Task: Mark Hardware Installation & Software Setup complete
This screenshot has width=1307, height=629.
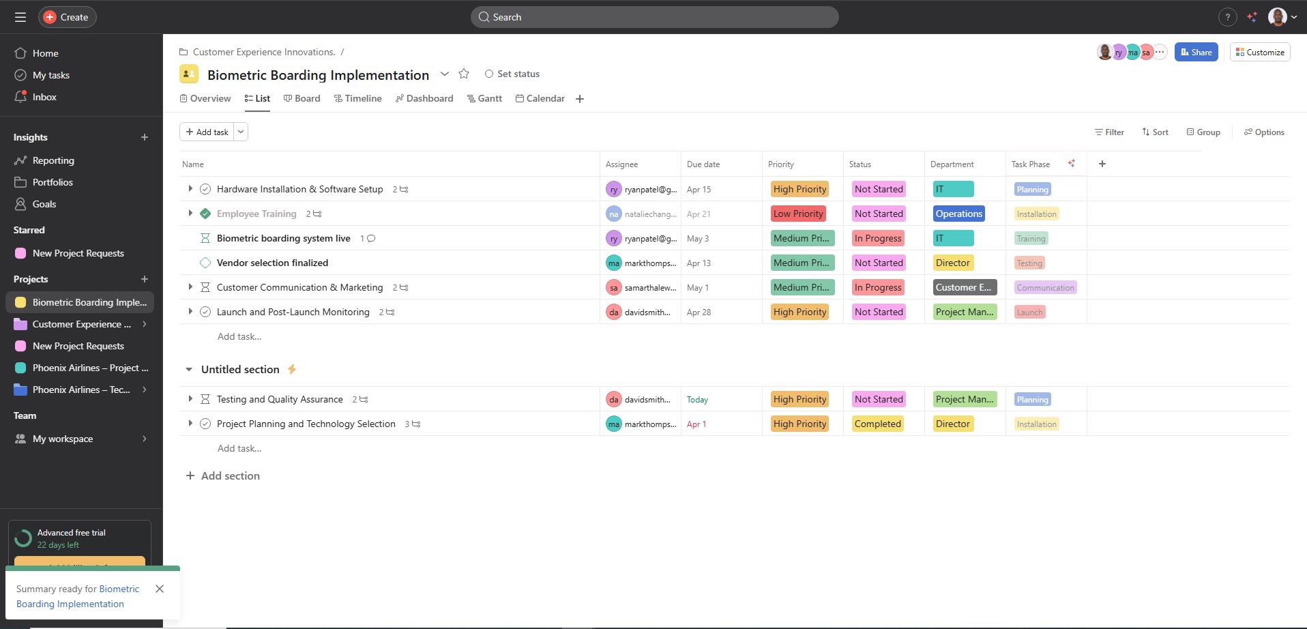Action: click(x=205, y=189)
